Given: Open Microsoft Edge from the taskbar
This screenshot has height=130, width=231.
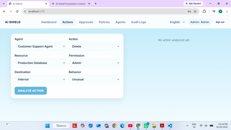Looking at the screenshot, I should (x=122, y=126).
